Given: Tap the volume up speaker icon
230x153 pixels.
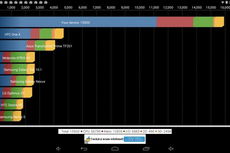Looking at the screenshot, I should [x=171, y=149].
